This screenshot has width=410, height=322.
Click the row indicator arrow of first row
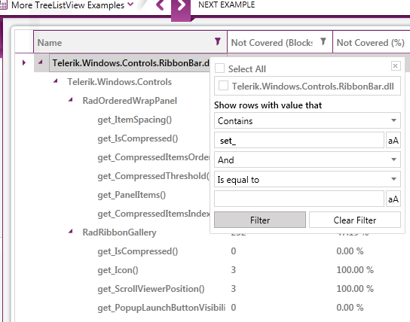24,62
